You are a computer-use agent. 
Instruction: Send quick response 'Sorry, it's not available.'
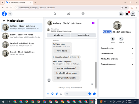coord(66,78)
